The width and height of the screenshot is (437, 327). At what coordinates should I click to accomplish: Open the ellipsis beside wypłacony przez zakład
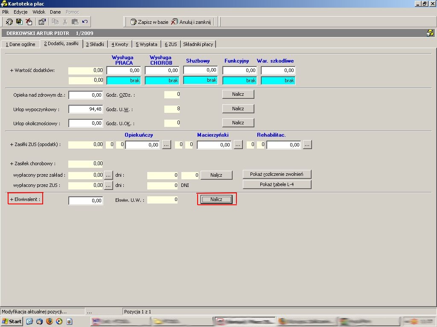(x=108, y=175)
